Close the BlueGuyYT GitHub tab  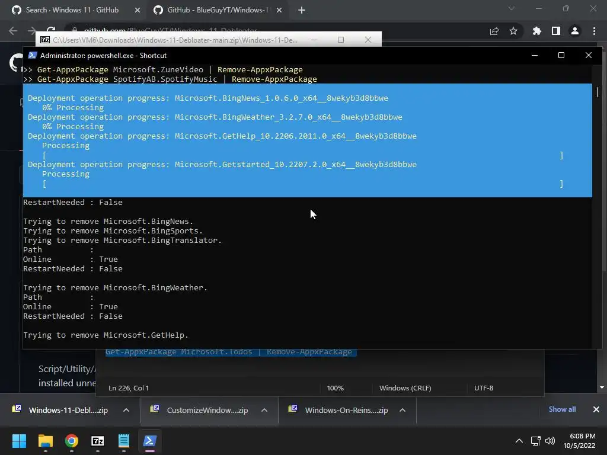279,11
